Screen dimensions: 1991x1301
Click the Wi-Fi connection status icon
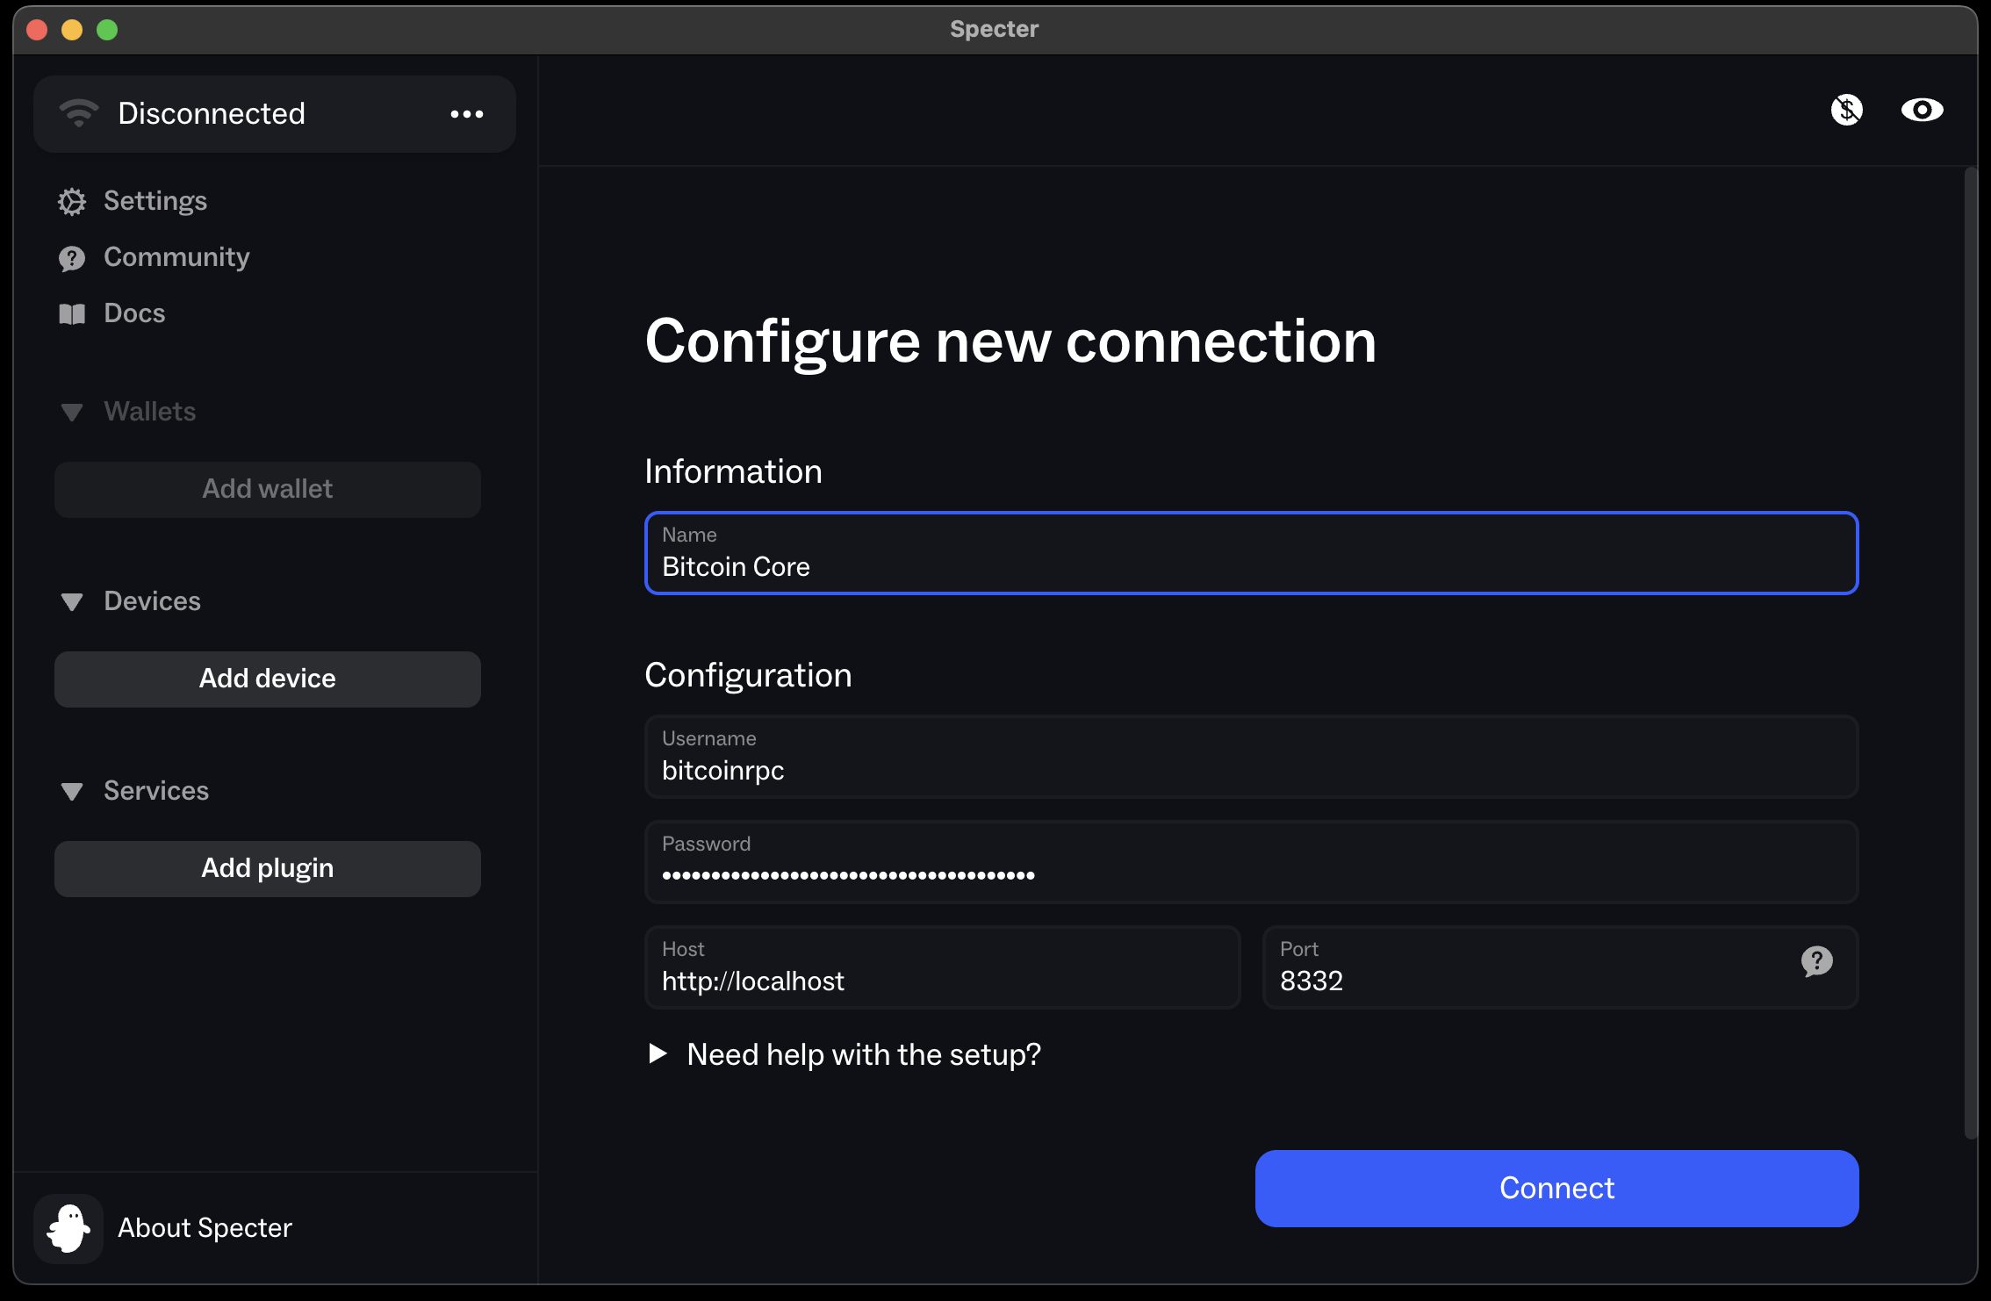(78, 113)
